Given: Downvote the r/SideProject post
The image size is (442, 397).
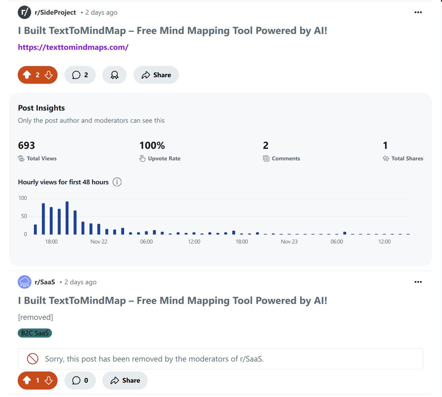Looking at the screenshot, I should pyautogui.click(x=49, y=75).
